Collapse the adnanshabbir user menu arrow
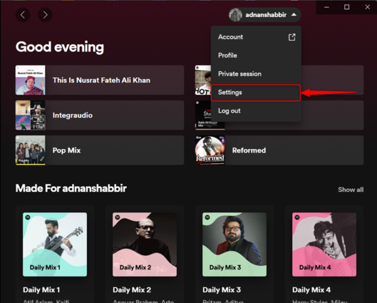Image resolution: width=377 pixels, height=303 pixels. [294, 14]
